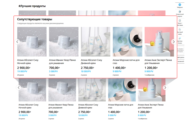The width and height of the screenshot is (194, 121).
Task: Go to next slide in lower product carousel
Action: coord(165,87)
